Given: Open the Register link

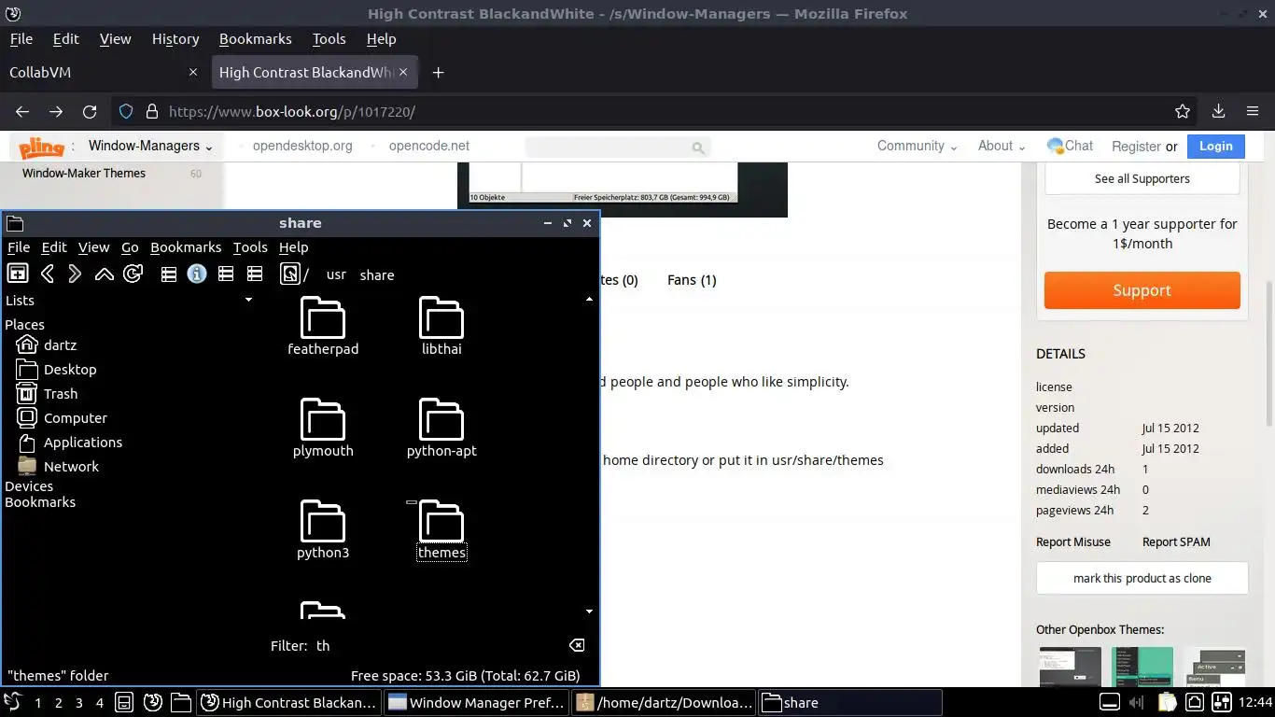Looking at the screenshot, I should (1136, 147).
